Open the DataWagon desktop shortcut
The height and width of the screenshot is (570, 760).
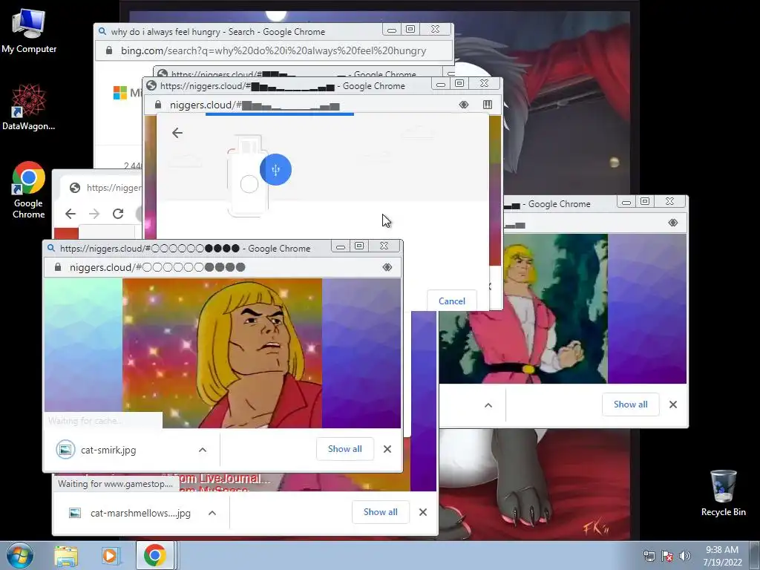[29, 107]
